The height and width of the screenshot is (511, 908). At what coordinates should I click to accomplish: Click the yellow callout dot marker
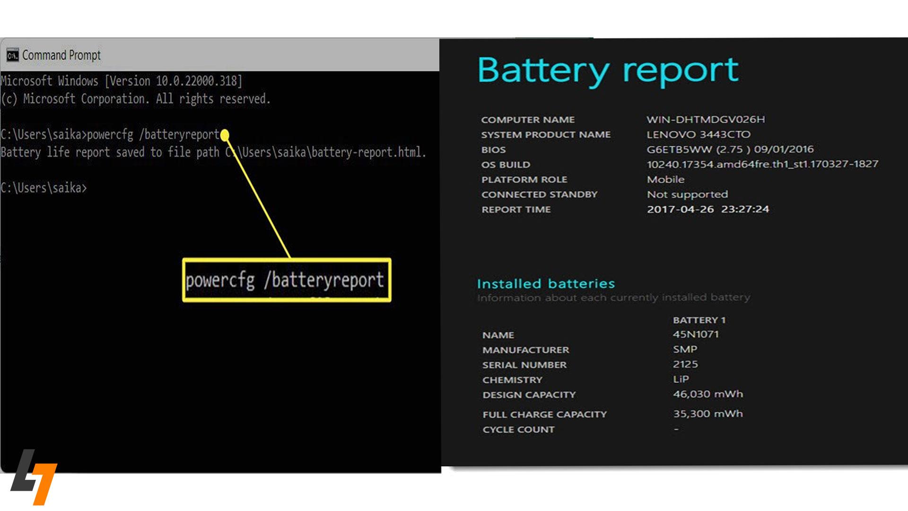tap(225, 135)
